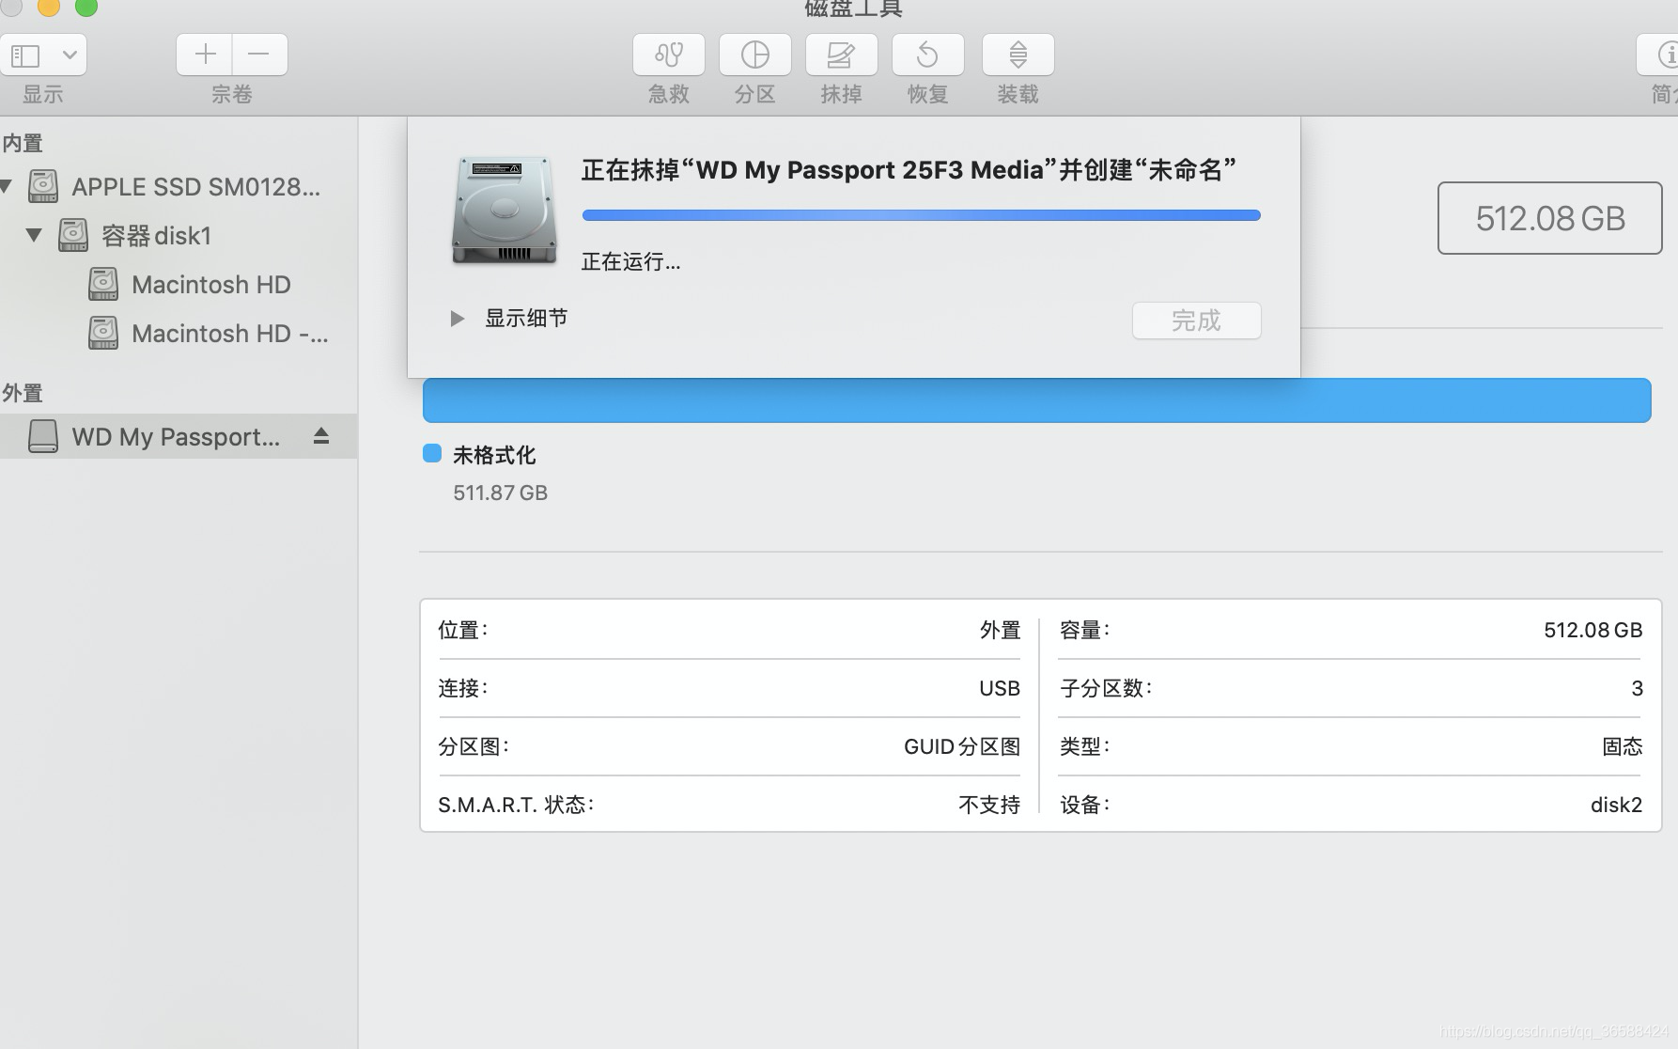The width and height of the screenshot is (1678, 1049).
Task: Click the 固态 type value
Action: tap(1623, 746)
